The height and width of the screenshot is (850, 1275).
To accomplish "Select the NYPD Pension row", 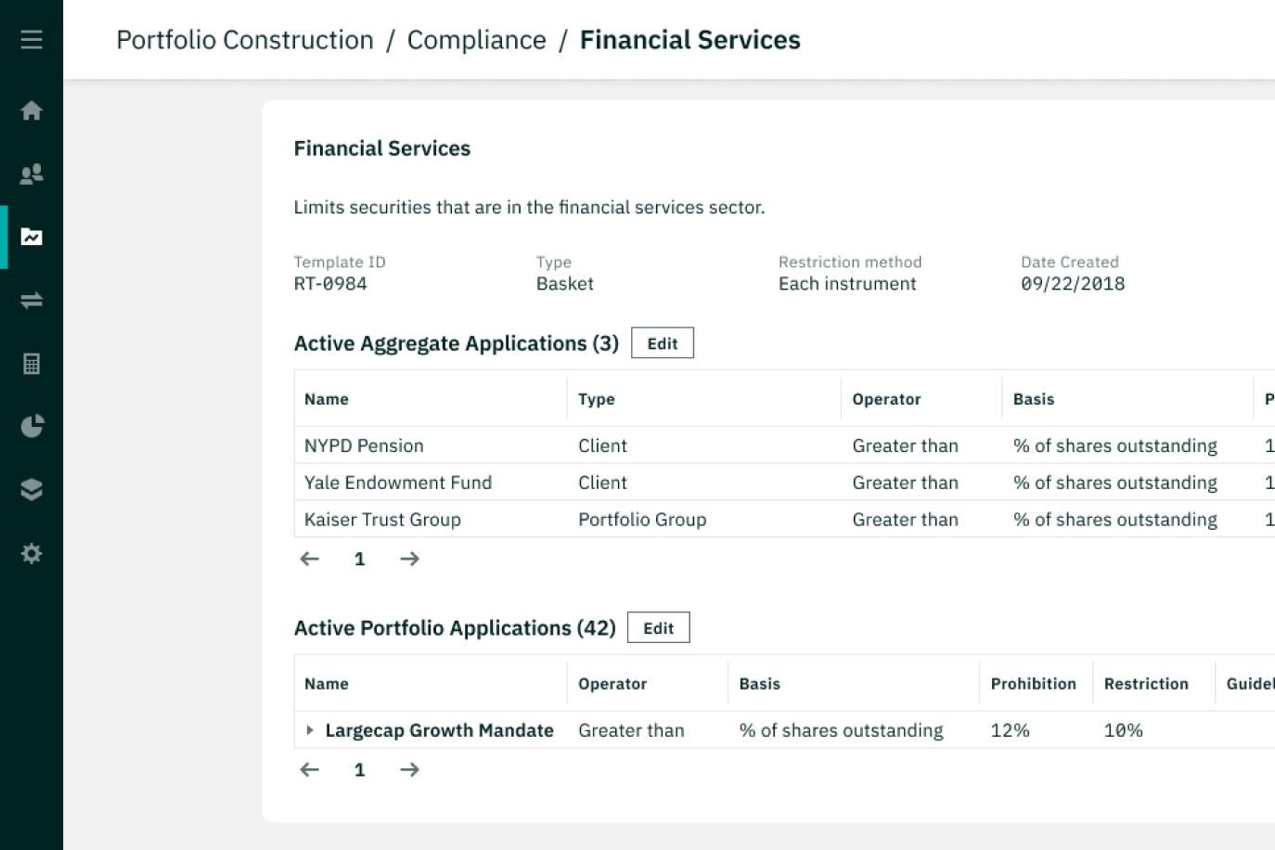I will point(364,445).
